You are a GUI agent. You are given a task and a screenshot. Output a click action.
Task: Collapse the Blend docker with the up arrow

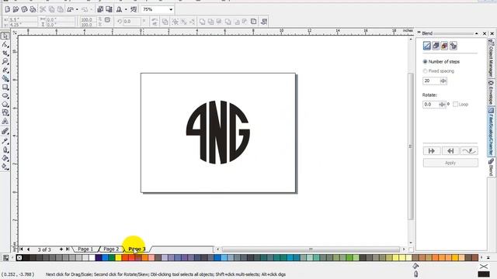(476, 33)
